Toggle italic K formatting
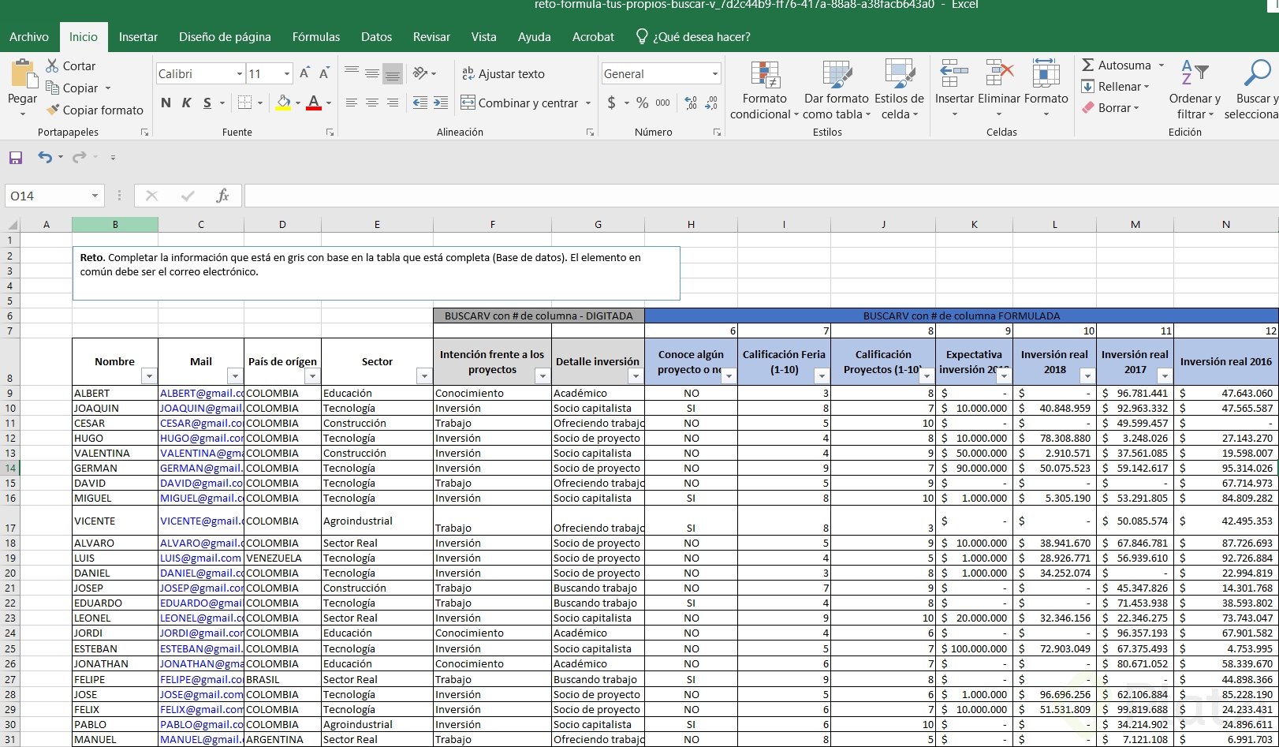Viewport: 1279px width, 747px height. pos(186,103)
